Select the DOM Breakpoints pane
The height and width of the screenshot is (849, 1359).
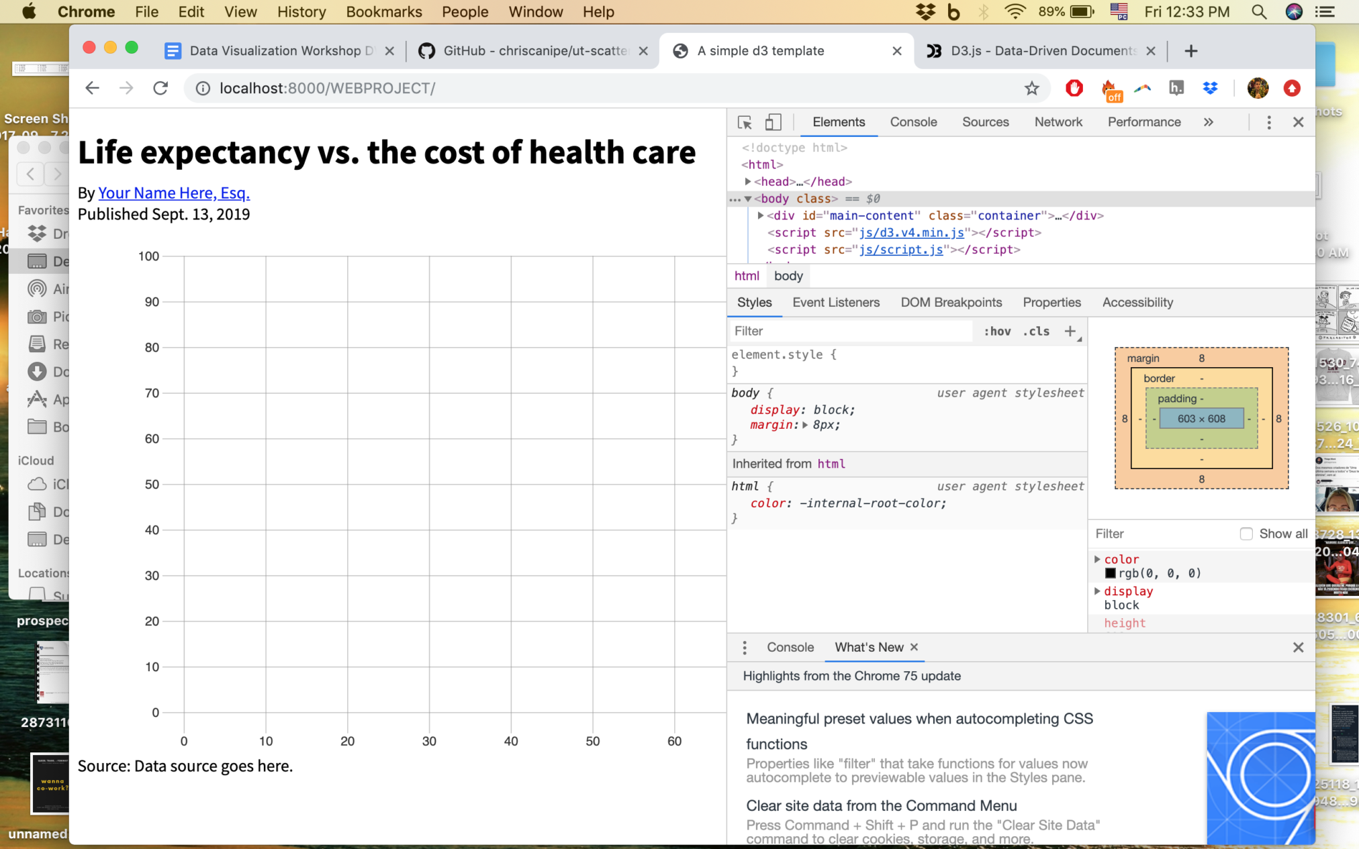pyautogui.click(x=951, y=303)
